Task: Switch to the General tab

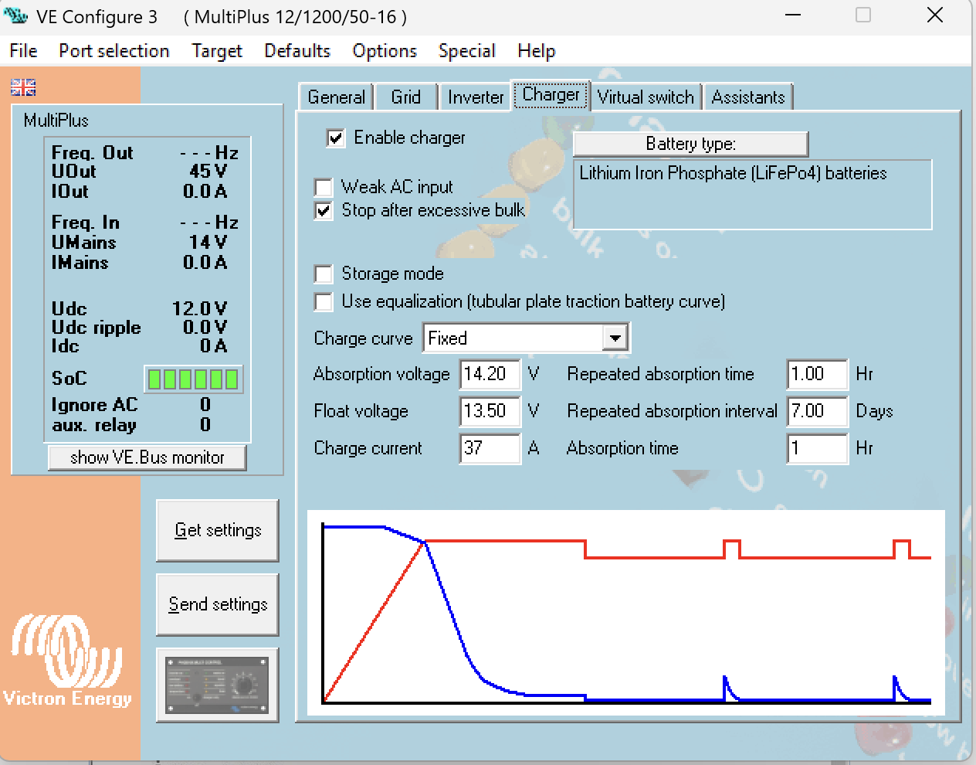Action: pos(336,97)
